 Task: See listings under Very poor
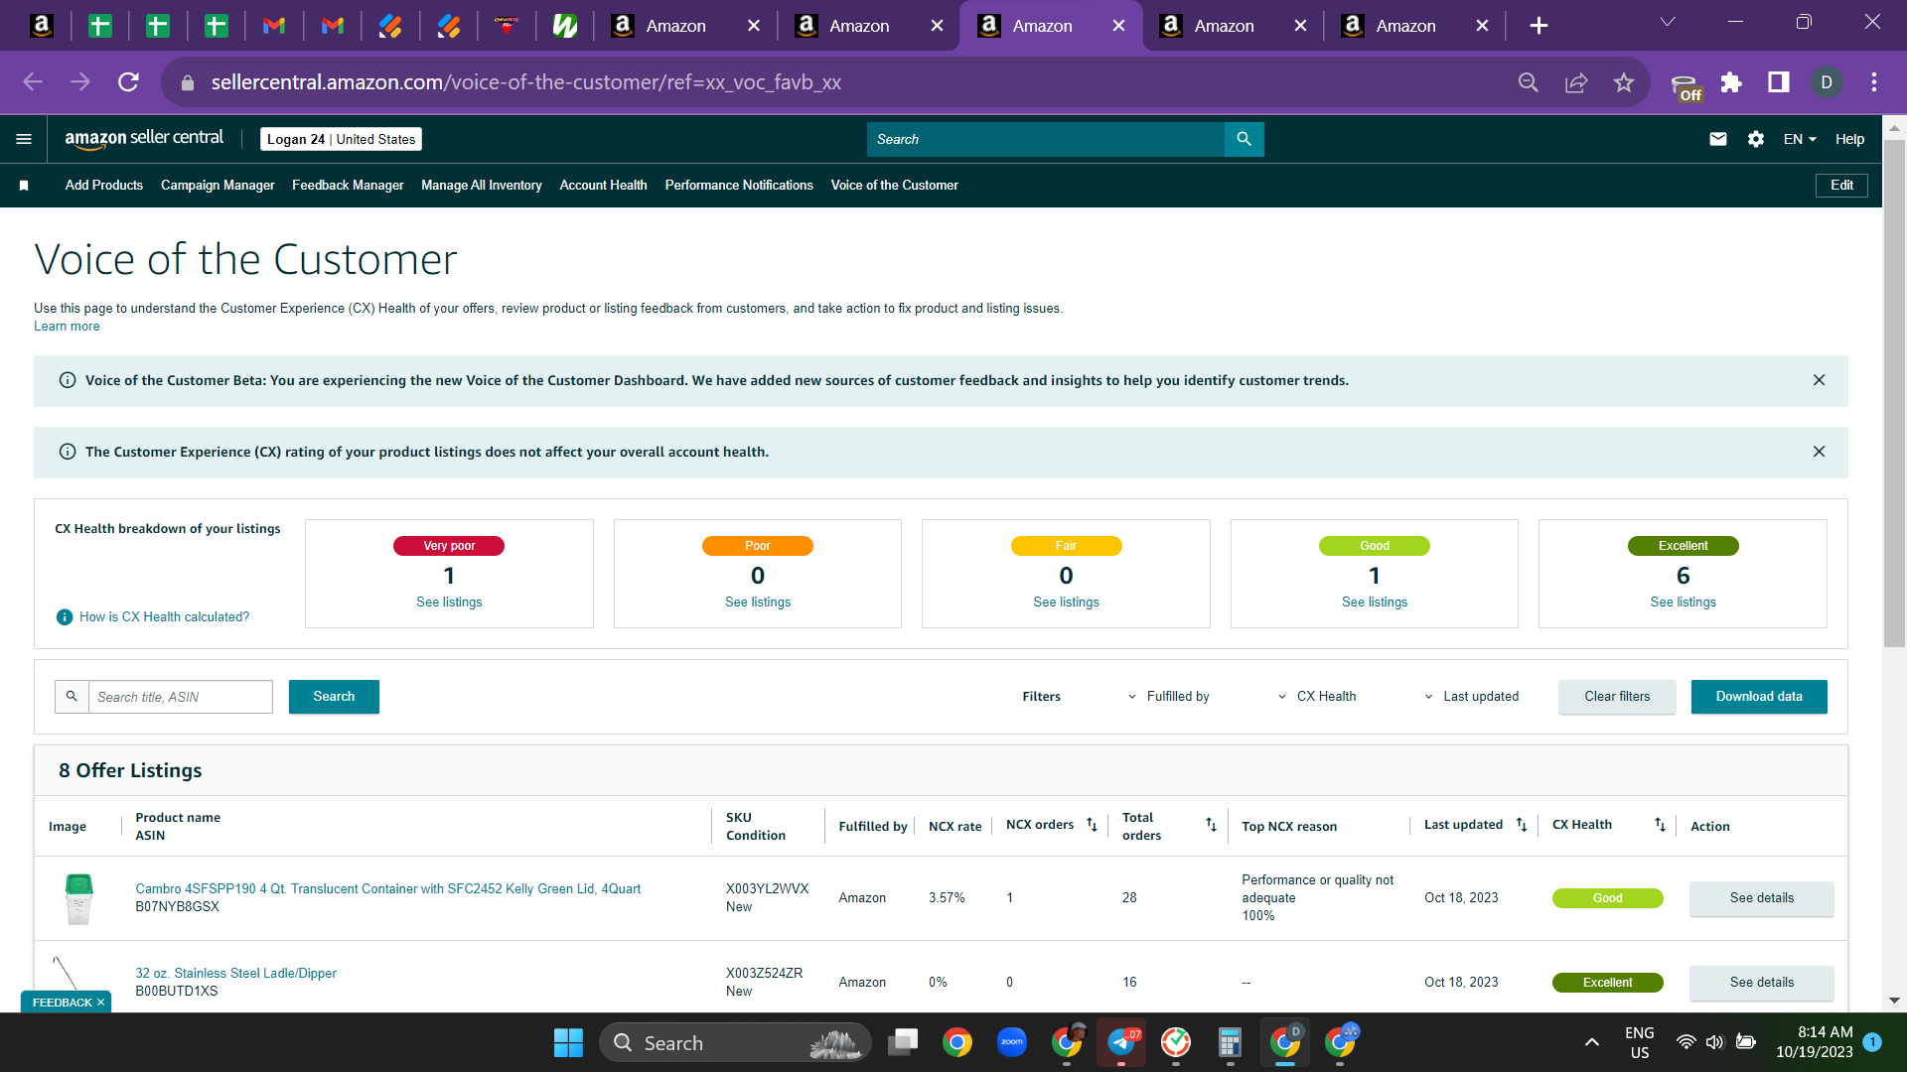click(x=449, y=603)
